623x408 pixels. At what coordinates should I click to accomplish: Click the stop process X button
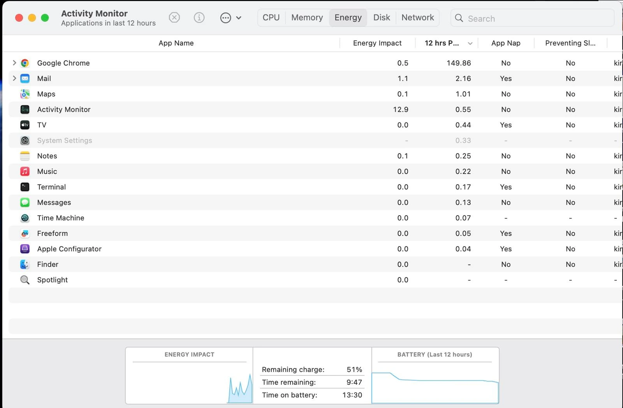(174, 17)
